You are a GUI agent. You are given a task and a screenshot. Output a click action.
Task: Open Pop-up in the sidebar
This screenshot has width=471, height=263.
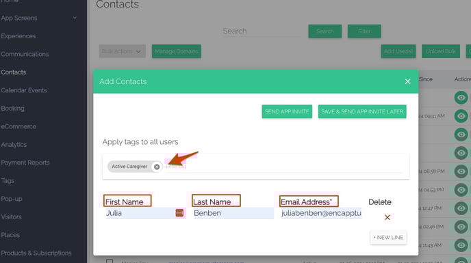pyautogui.click(x=12, y=199)
